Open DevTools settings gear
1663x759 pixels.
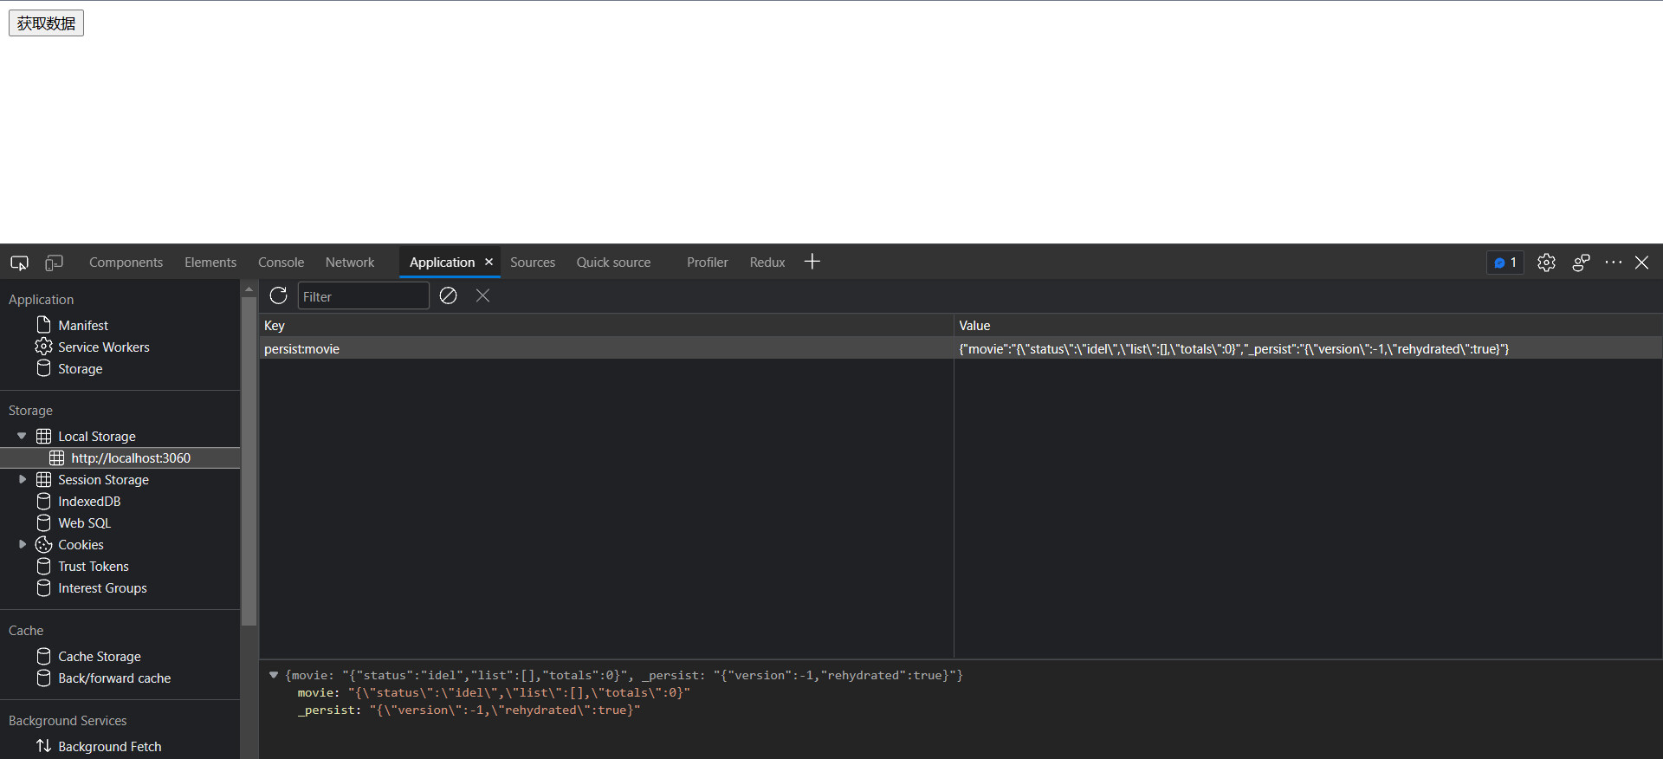point(1546,263)
